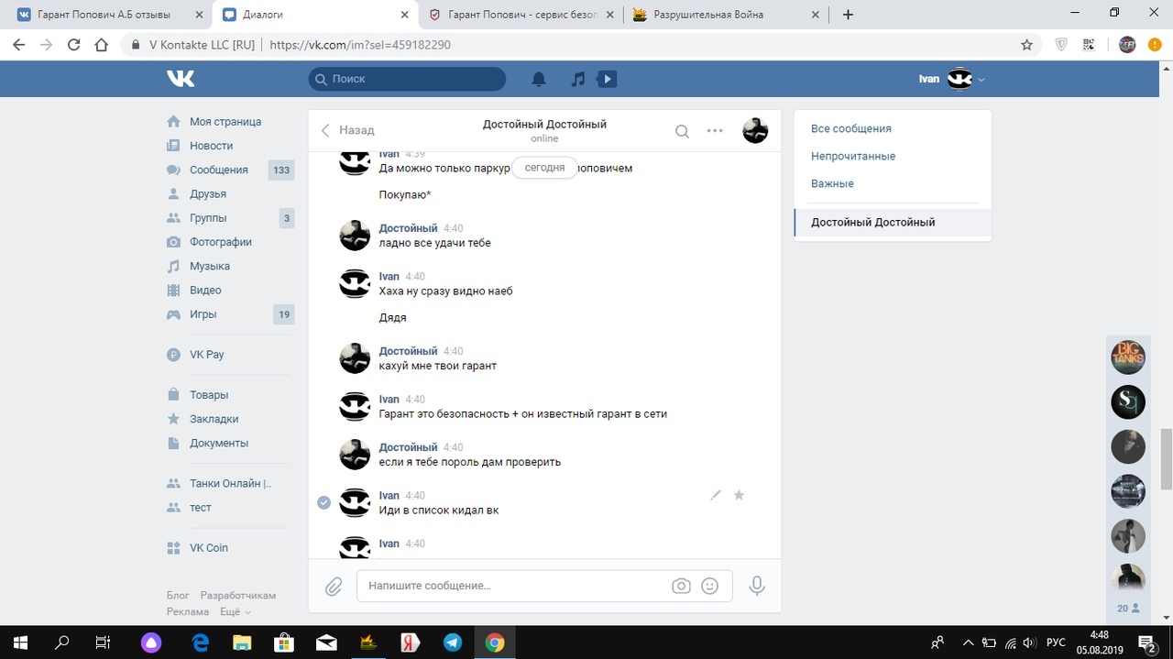This screenshot has height=659, width=1173.
Task: Open Друзья in the left sidebar
Action: [207, 193]
